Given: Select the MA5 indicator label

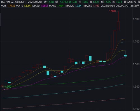Looking at the screenshot, I should [x=4, y=6].
